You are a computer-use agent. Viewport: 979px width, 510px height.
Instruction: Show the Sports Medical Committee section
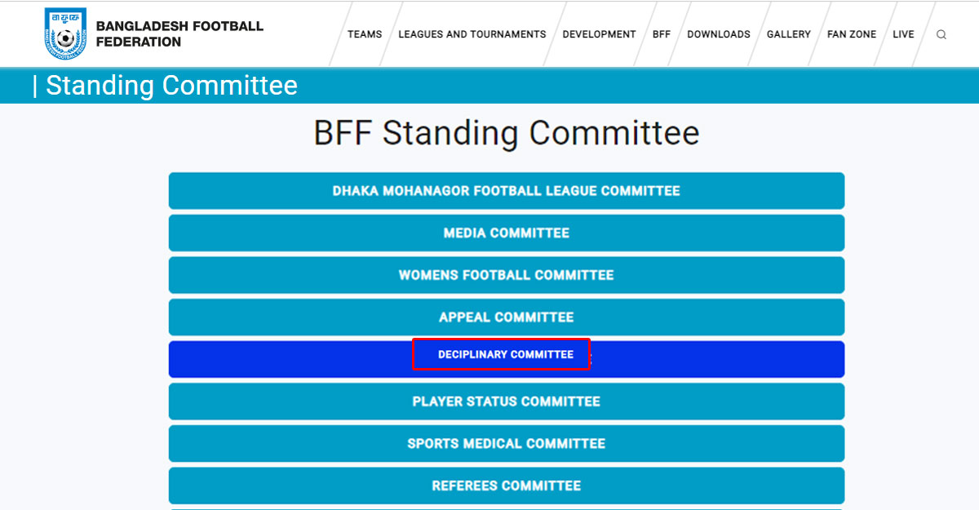point(506,444)
